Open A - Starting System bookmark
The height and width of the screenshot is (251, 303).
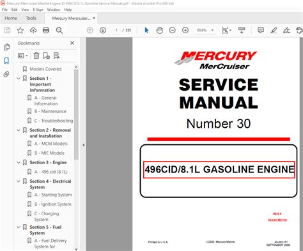click(53, 195)
